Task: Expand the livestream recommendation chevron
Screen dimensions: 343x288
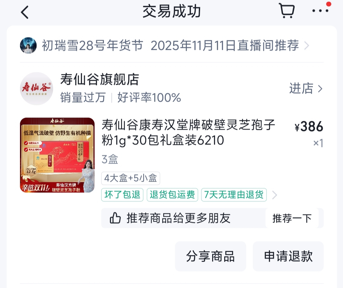Action: pos(307,46)
